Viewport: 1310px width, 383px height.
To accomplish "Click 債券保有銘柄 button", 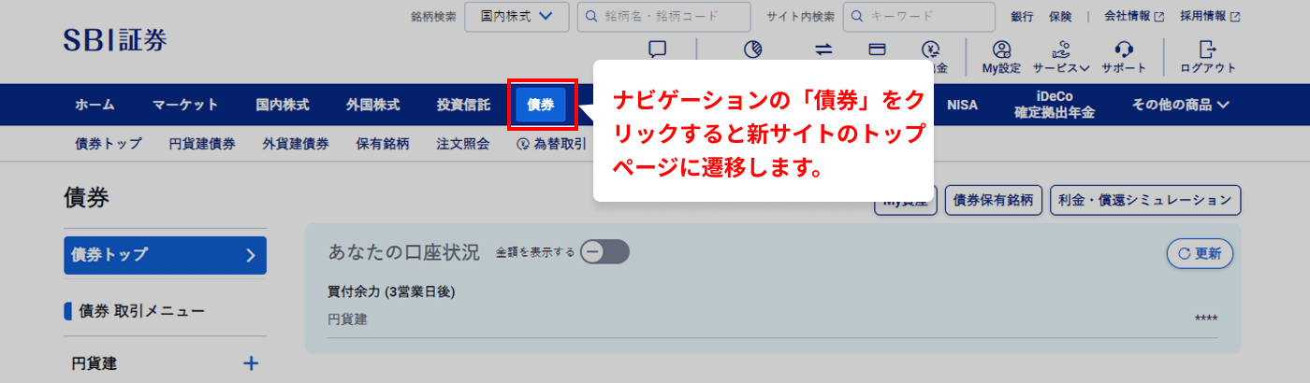I will tap(994, 200).
